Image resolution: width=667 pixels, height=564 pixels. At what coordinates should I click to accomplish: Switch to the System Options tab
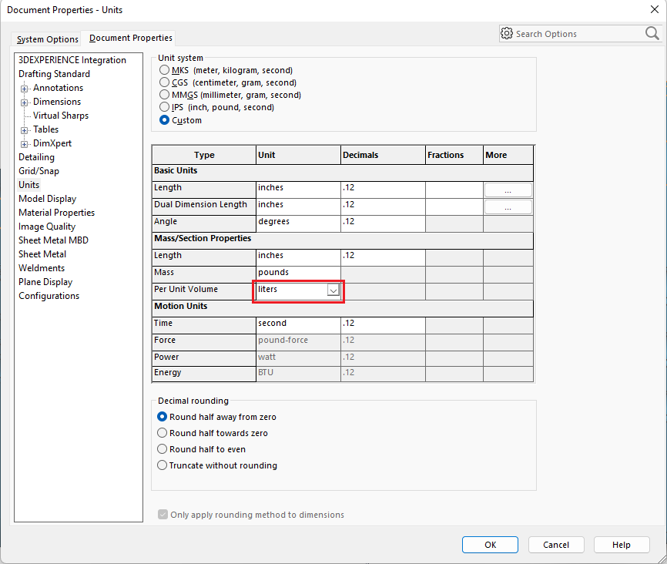click(48, 39)
